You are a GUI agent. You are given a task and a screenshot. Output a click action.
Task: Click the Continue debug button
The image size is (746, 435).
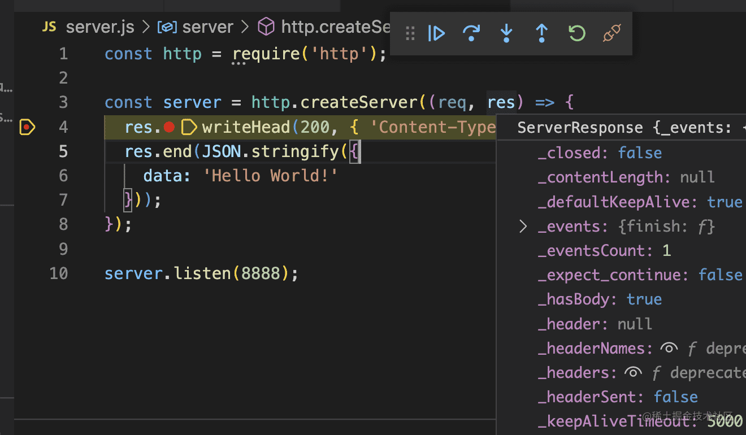tap(436, 33)
